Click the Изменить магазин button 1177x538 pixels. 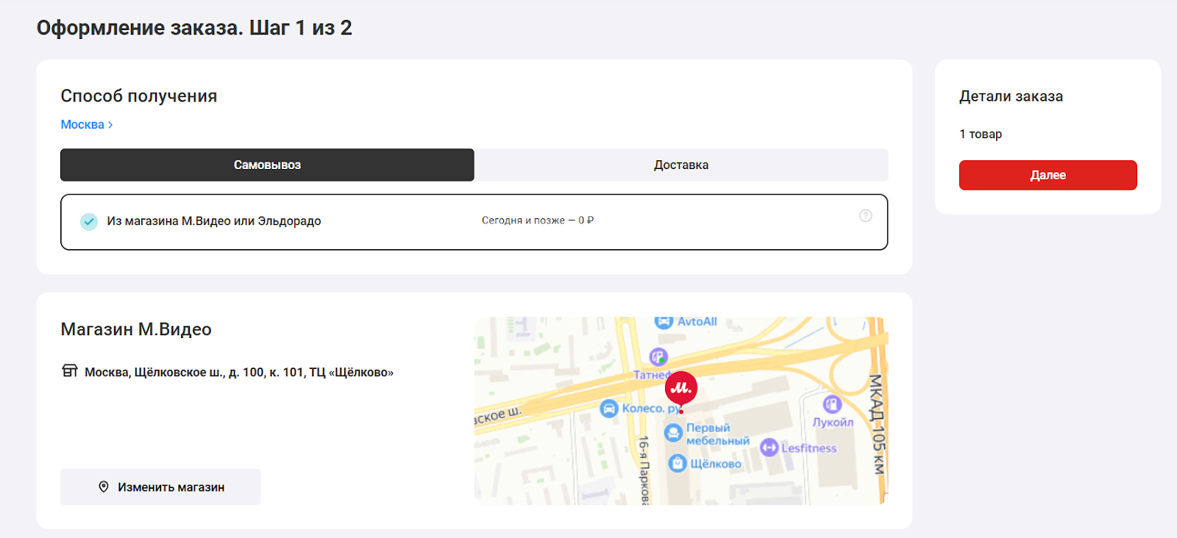click(160, 487)
